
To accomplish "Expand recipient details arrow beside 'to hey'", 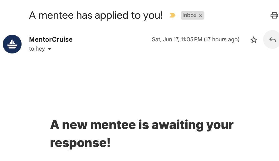I will (49, 49).
